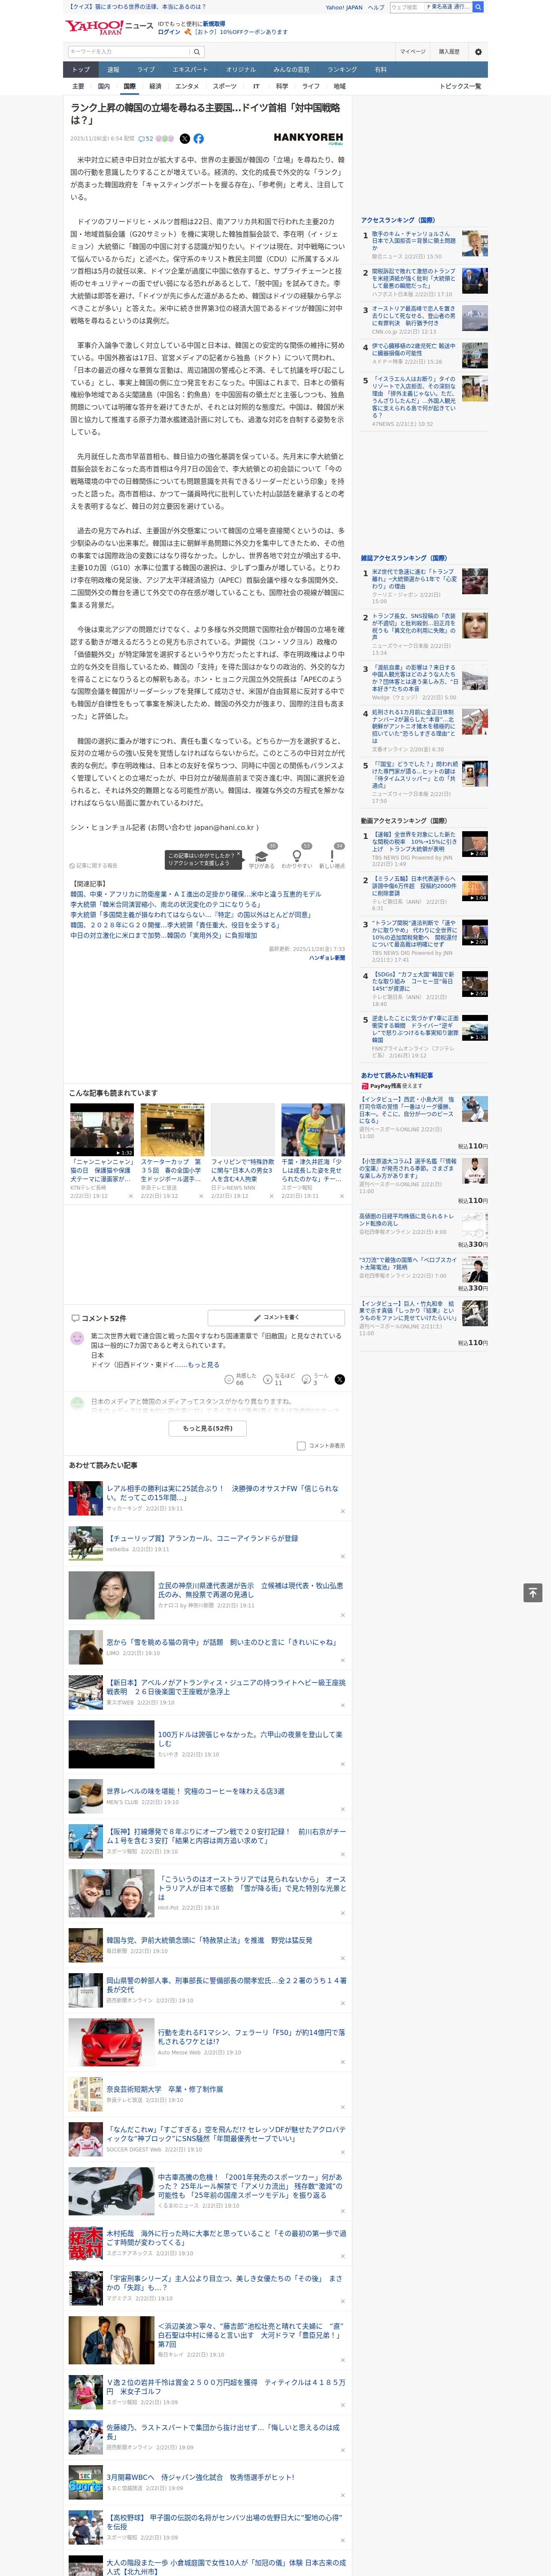
Task: Open related link 中日の対立激化に米口まで加勢
Action: [x=163, y=935]
